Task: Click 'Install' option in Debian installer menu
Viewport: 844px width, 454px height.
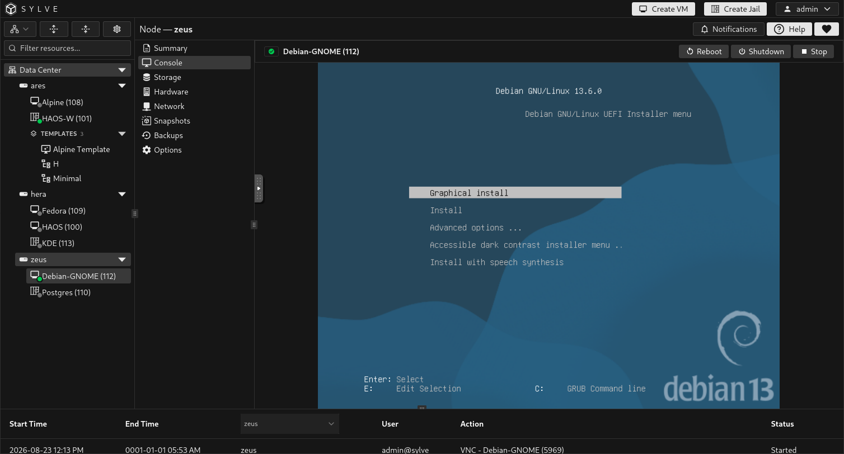Action: (x=446, y=210)
